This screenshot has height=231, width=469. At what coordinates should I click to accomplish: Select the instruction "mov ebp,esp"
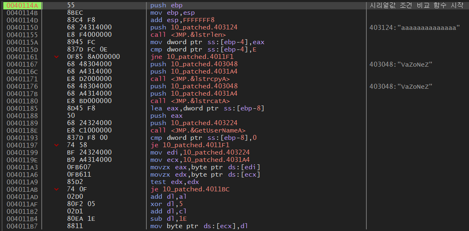tap(172, 13)
